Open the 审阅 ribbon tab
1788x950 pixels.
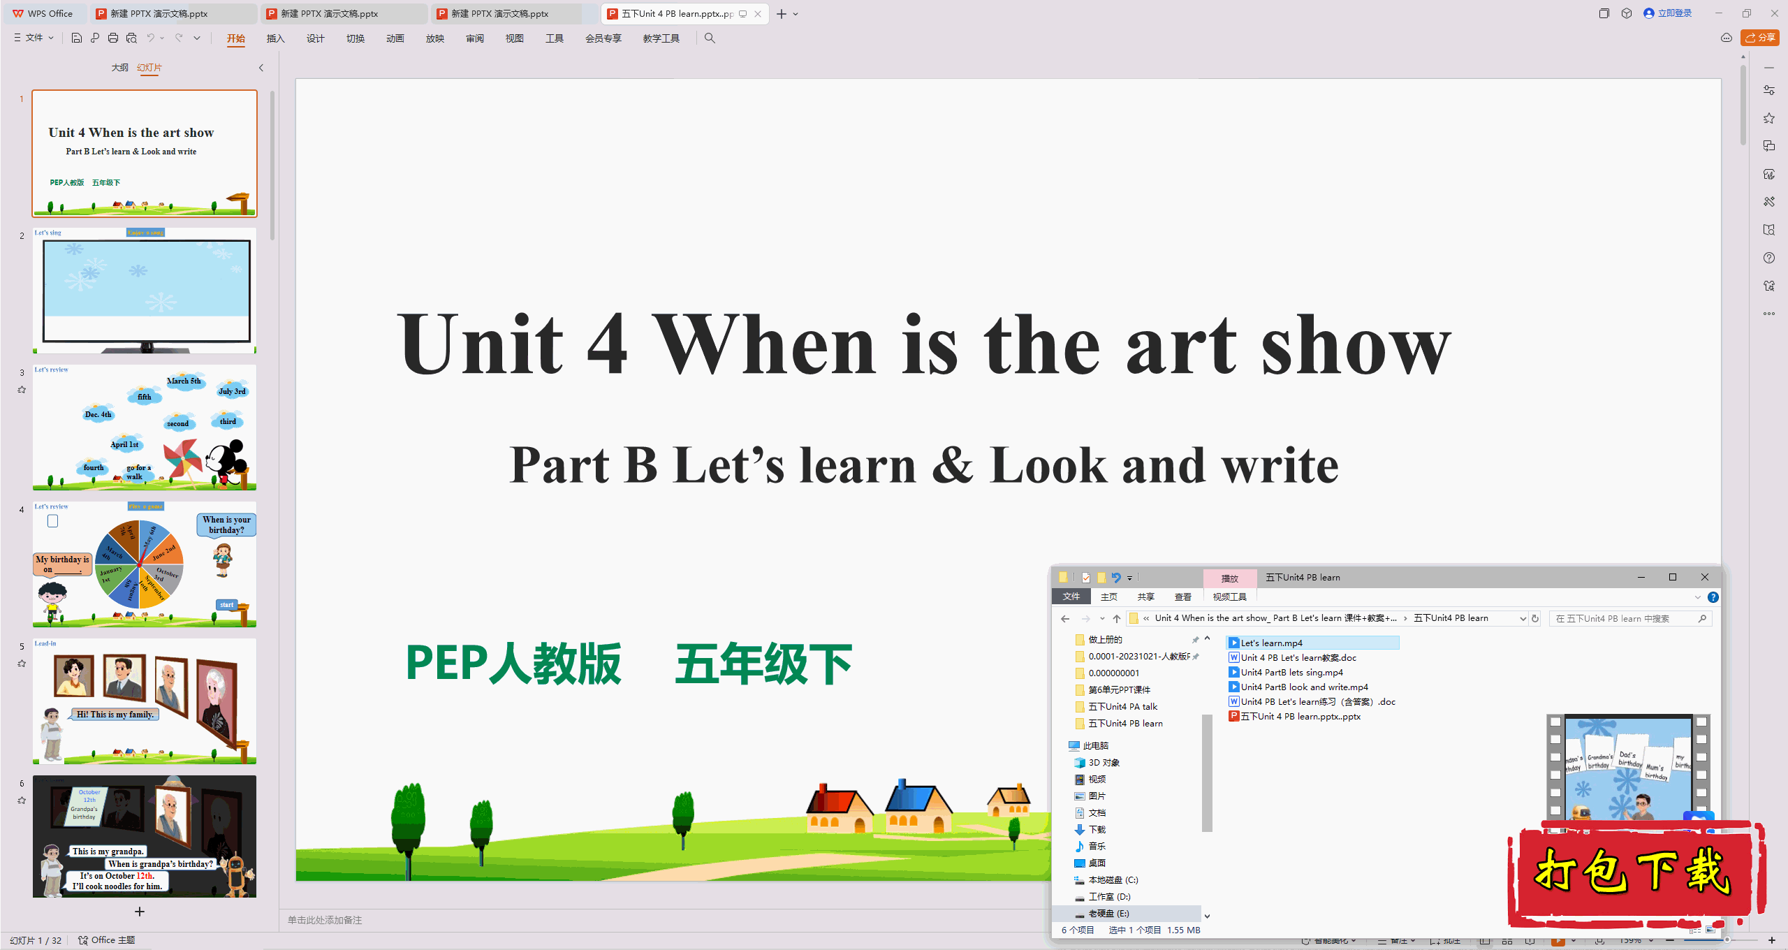(x=475, y=38)
